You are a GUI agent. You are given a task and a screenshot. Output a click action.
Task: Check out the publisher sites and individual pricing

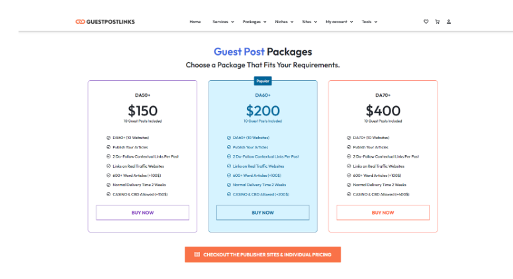tap(263, 254)
